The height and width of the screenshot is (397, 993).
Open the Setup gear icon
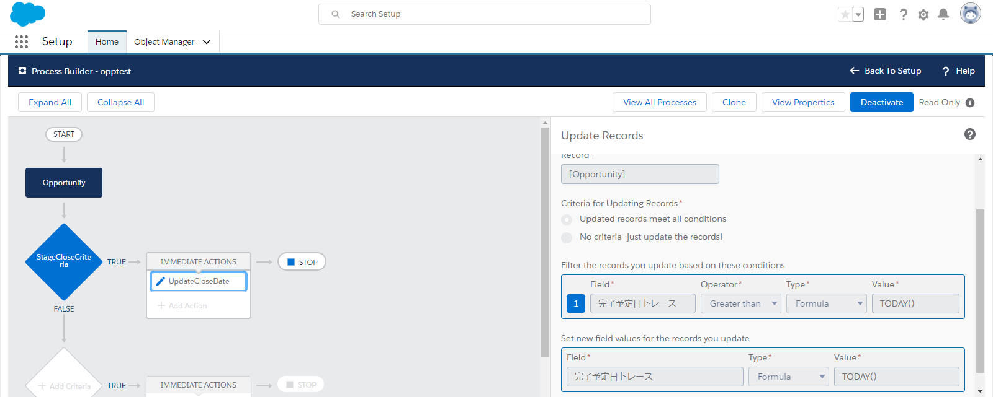(923, 14)
